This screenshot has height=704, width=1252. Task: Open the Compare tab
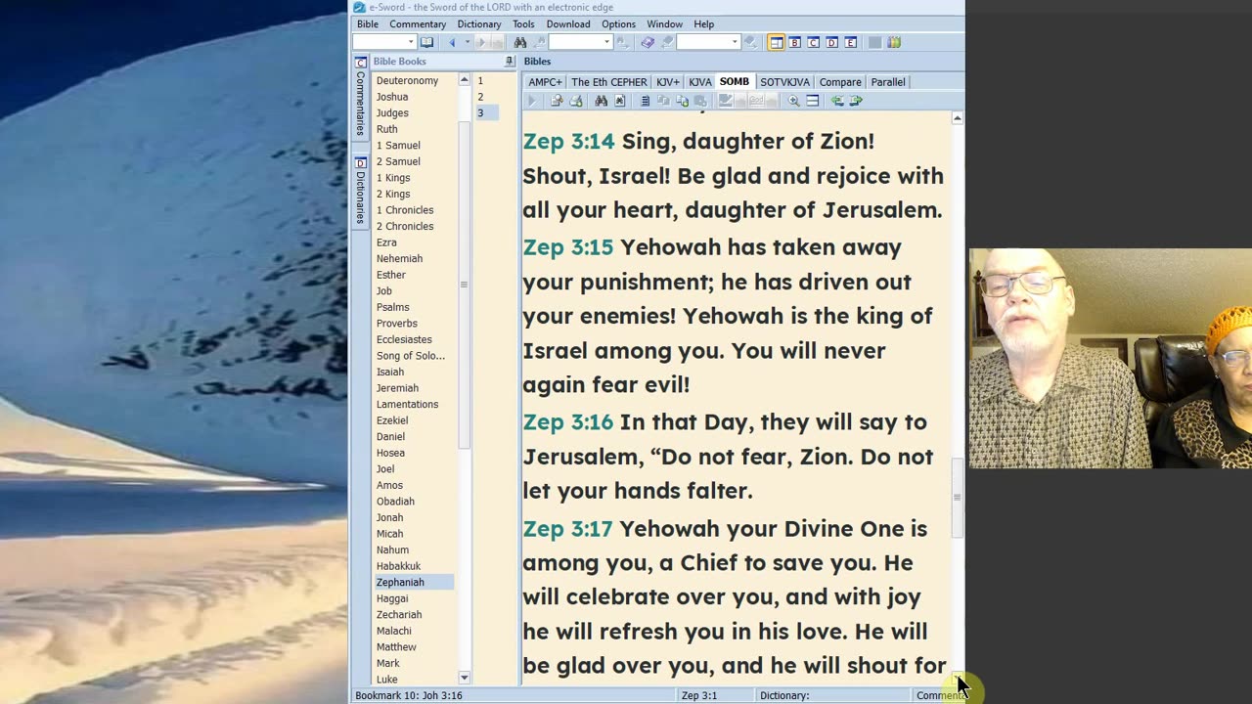coord(840,82)
